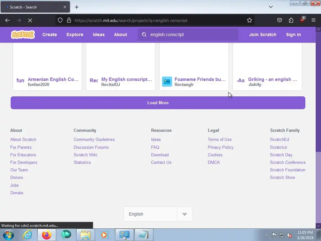List all tabs with the dropdown arrow
This screenshot has height=241, width=321.
click(271, 7)
